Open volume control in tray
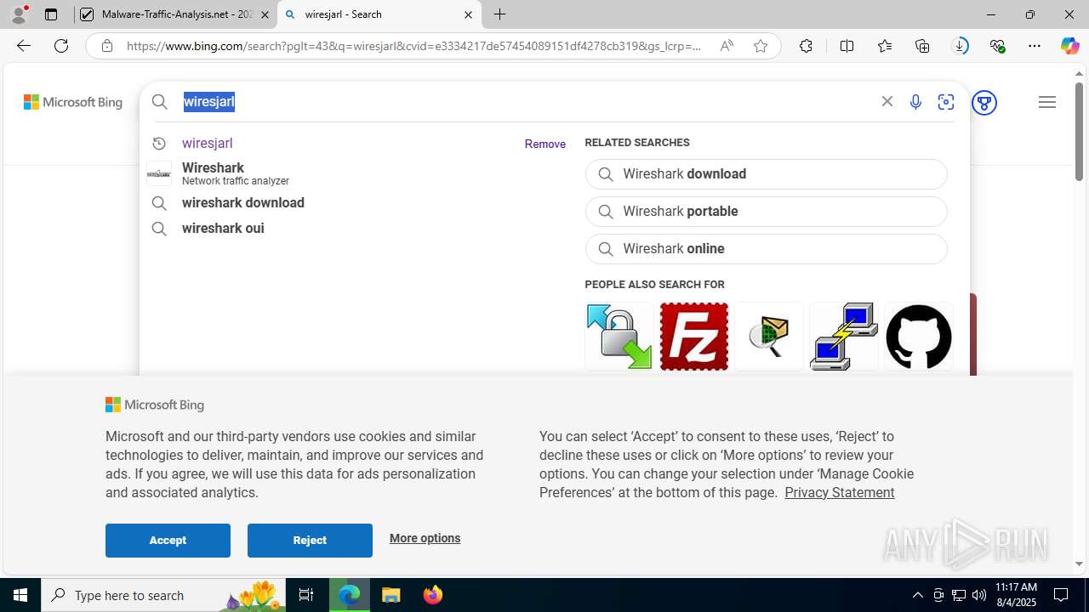Viewport: 1089px width, 612px height. point(979,595)
